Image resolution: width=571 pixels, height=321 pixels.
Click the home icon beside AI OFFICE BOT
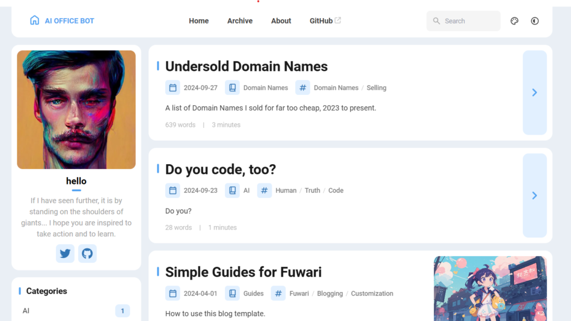[34, 20]
